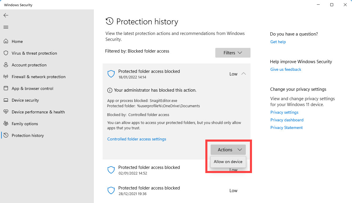Image resolution: width=352 pixels, height=203 pixels.
Task: Collapse the 18/01/2022 blocked entry chevron
Action: pos(243,74)
